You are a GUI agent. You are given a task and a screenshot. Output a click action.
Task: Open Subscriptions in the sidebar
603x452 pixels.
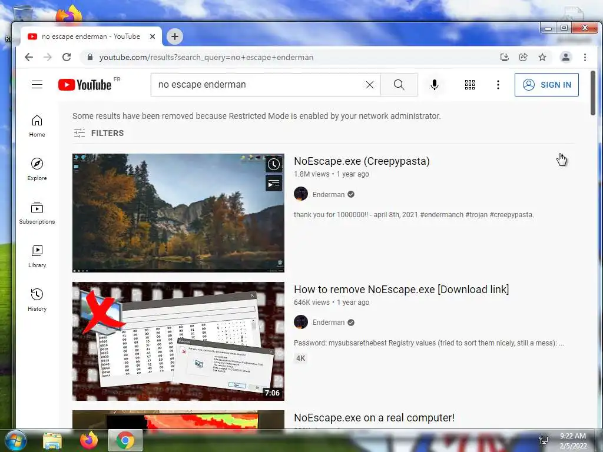coord(37,213)
